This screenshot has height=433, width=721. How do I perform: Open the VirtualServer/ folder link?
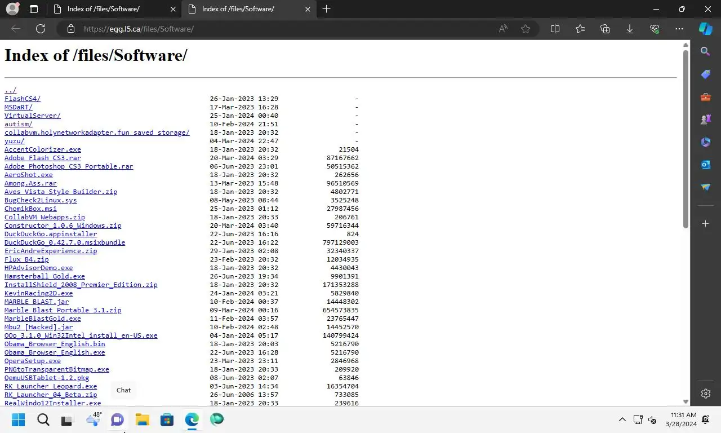coord(33,116)
